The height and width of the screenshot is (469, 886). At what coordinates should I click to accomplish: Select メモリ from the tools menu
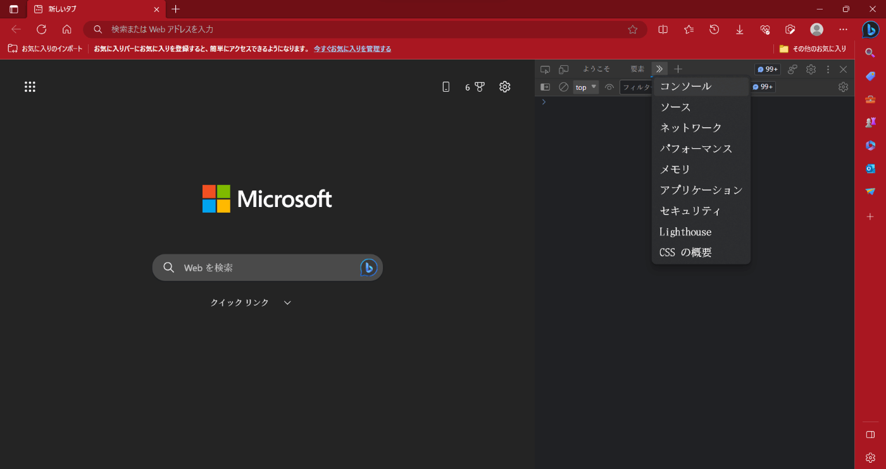click(701, 169)
